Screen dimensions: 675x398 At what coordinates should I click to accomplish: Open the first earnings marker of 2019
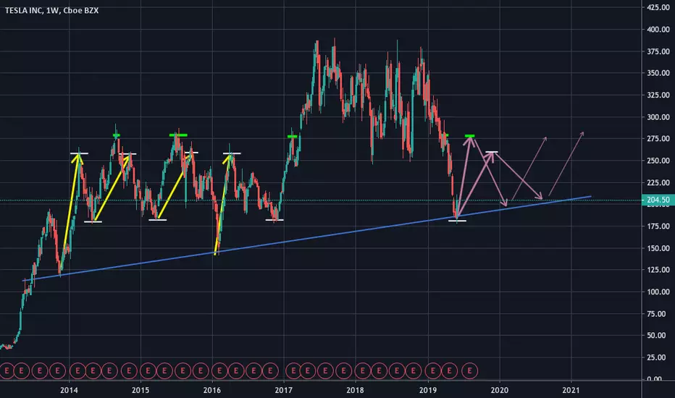433,371
